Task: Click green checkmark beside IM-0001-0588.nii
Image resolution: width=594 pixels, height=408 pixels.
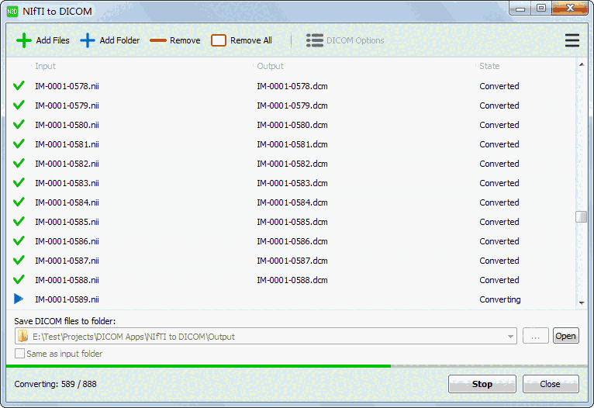Action: tap(19, 279)
